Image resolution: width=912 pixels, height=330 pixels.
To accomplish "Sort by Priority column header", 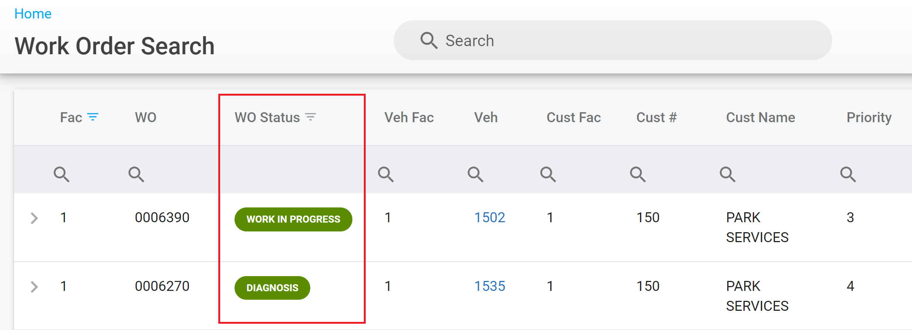I will pyautogui.click(x=869, y=117).
